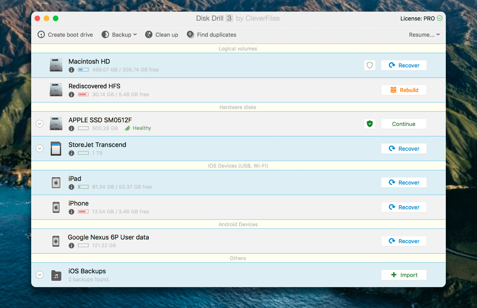Expand the StoreJet Transcend disk row

click(39, 148)
